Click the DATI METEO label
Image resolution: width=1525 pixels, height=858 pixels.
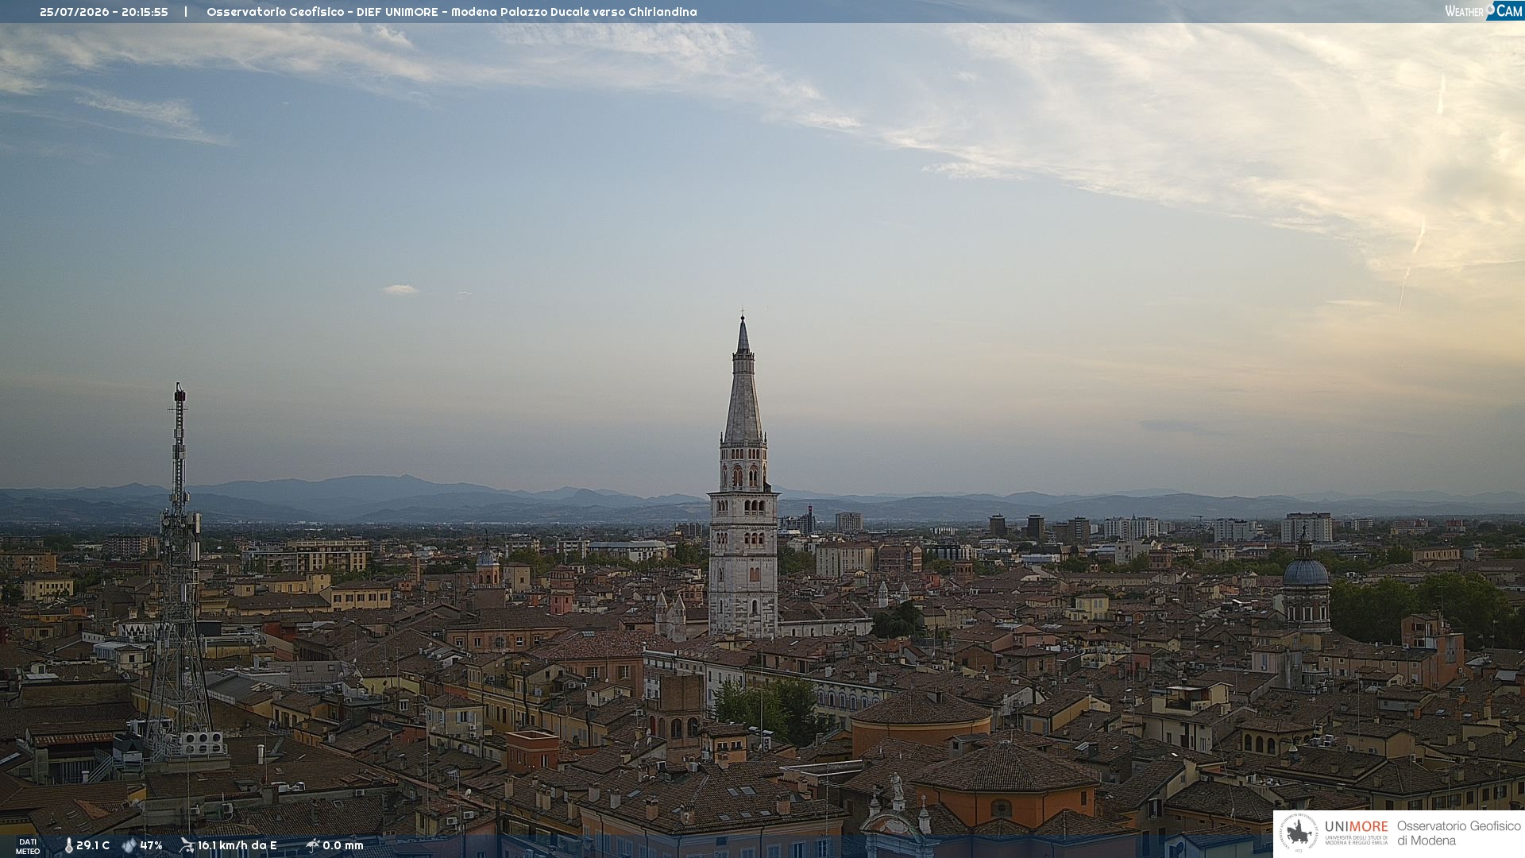tap(28, 847)
